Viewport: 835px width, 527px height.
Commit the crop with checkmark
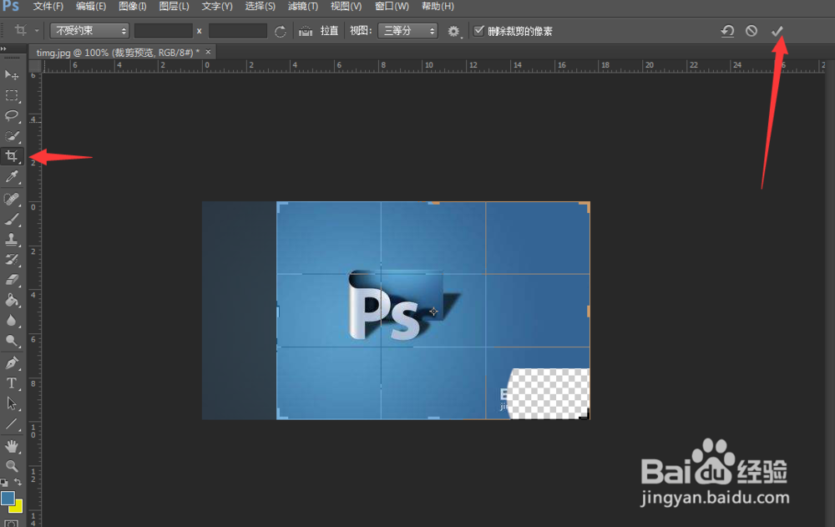[777, 31]
